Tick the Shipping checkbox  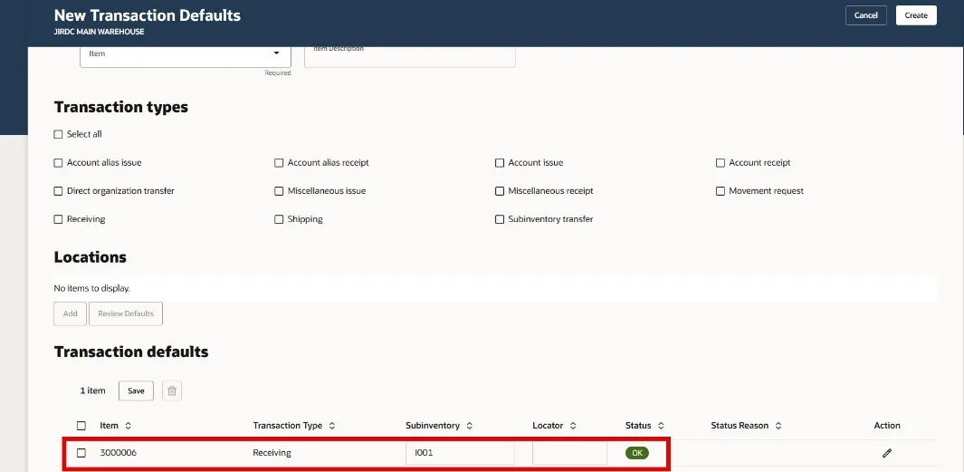click(279, 219)
